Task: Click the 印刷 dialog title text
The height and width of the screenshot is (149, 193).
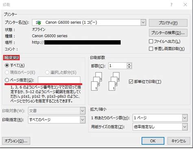Action: tap(7, 5)
